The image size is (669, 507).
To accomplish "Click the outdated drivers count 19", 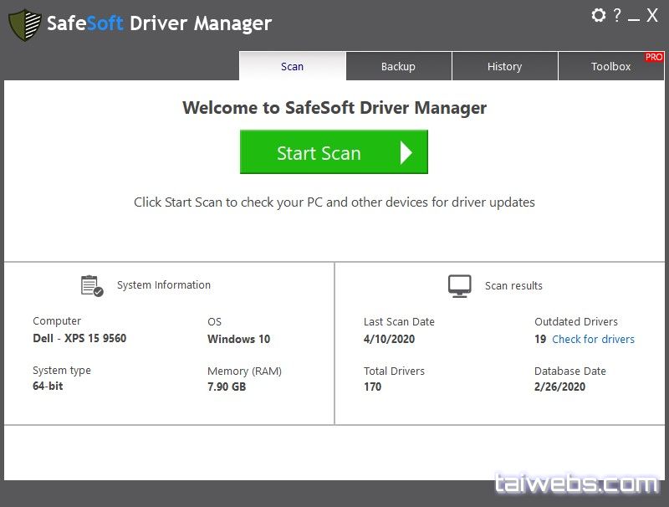I will [x=540, y=339].
